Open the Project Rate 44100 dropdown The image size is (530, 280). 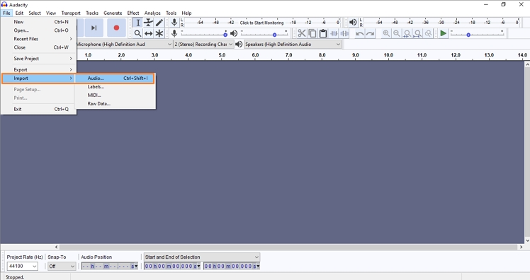pos(22,266)
